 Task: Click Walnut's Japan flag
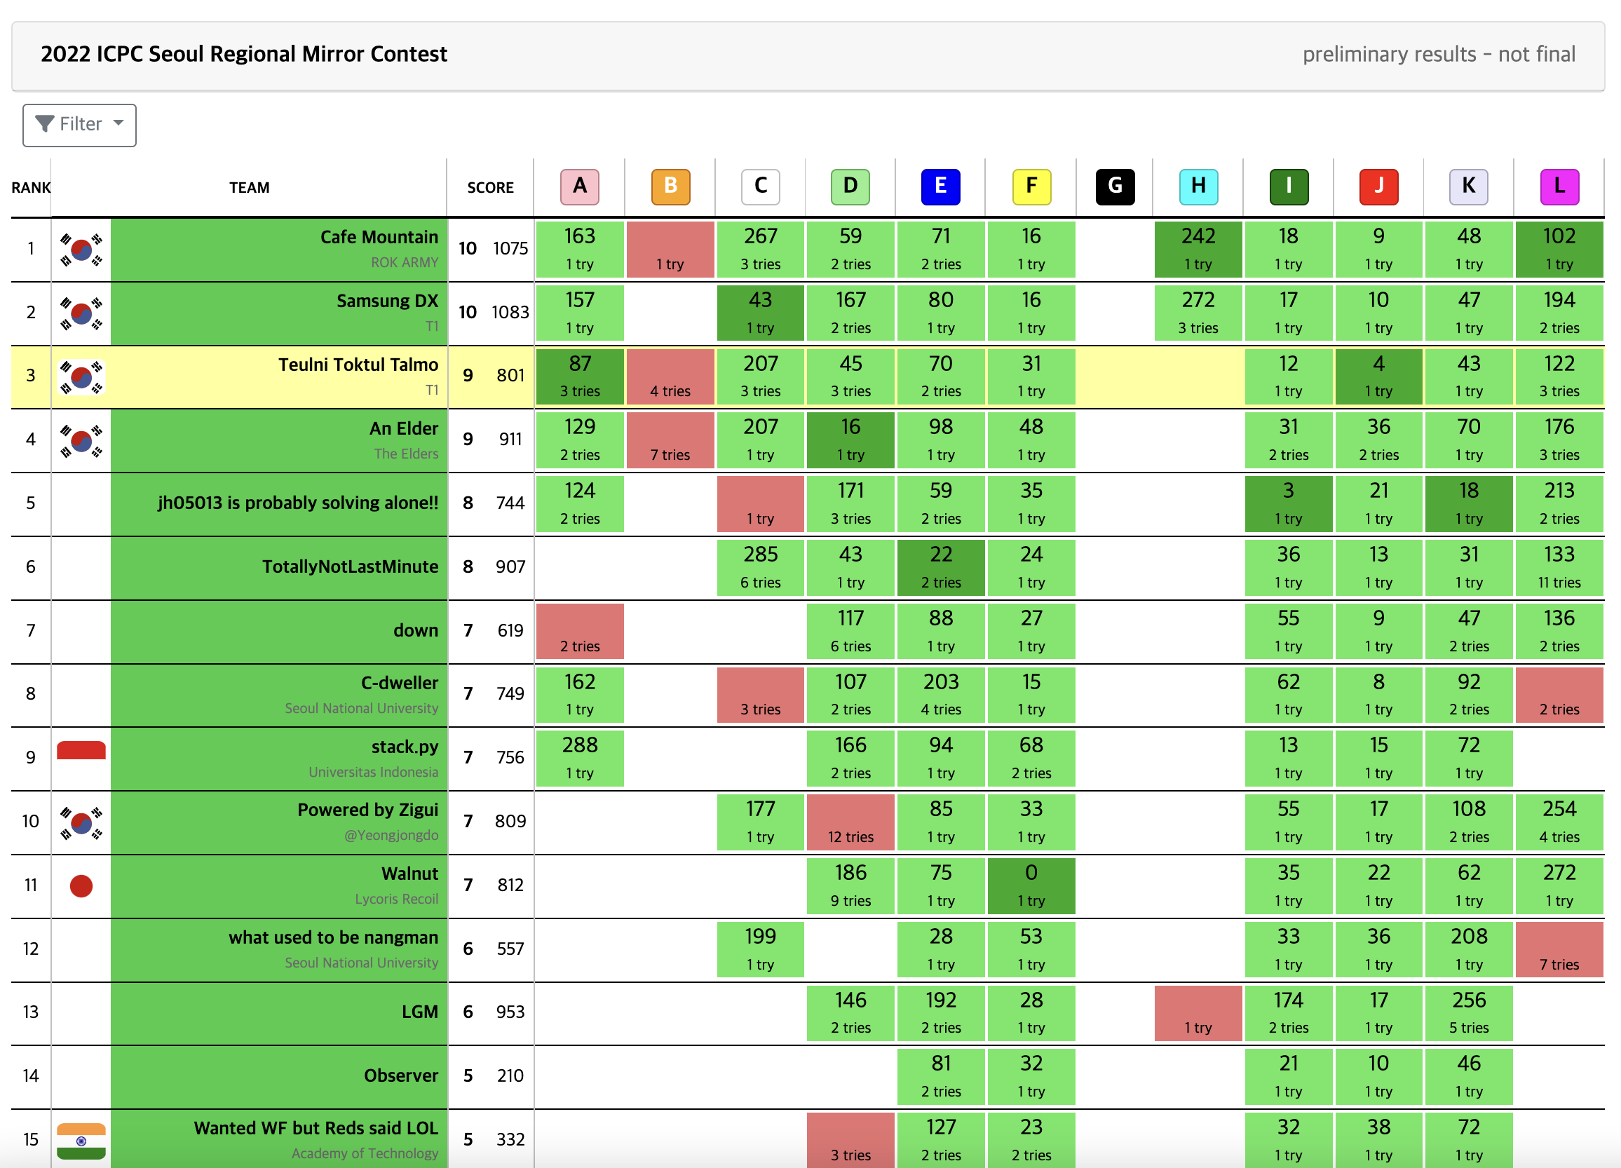pos(81,885)
